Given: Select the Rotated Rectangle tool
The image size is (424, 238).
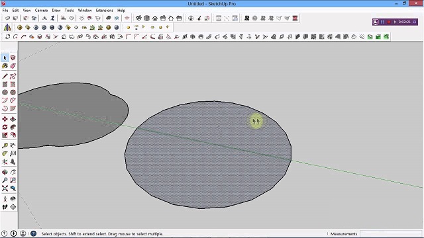Looking at the screenshot, I should pos(13,85).
